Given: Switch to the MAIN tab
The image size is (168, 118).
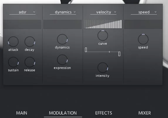Looking at the screenshot, I should point(22,113).
